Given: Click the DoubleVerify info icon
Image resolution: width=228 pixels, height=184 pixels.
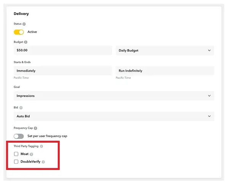Looking at the screenshot, I should pos(43,162).
